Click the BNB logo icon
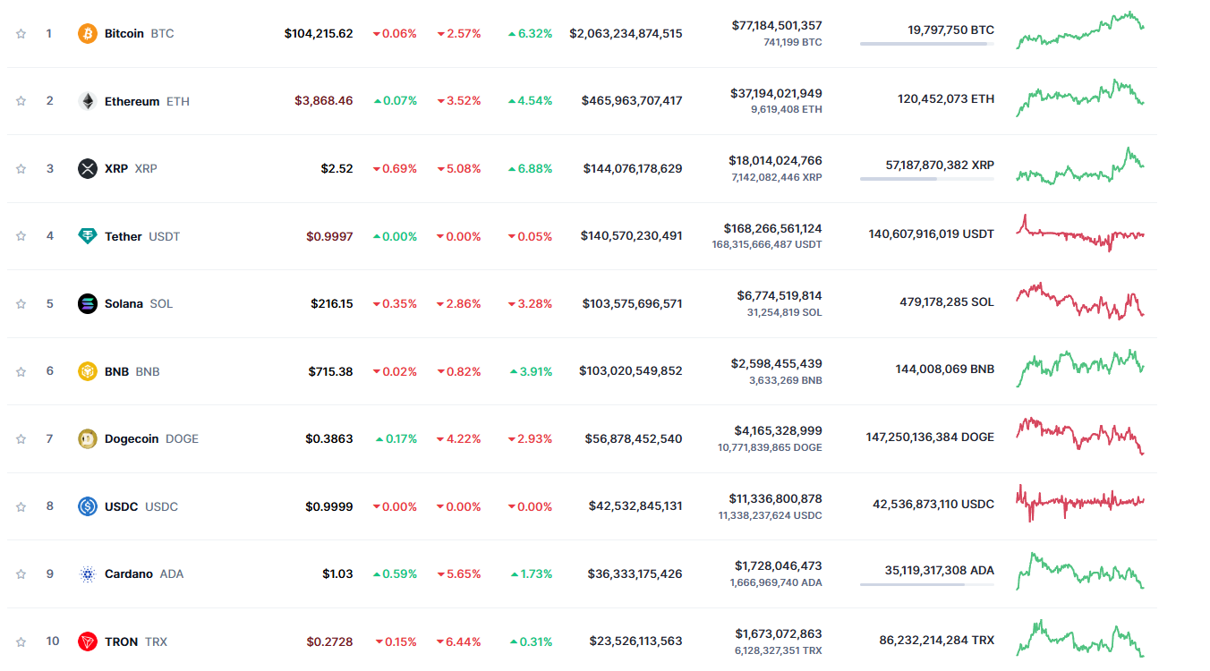The width and height of the screenshot is (1210, 671). point(88,371)
